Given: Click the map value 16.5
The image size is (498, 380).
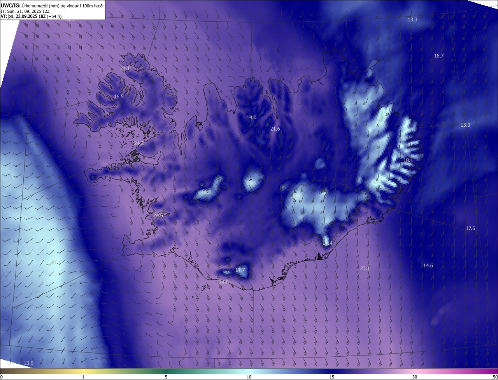Looking at the screenshot, I should (x=119, y=96).
